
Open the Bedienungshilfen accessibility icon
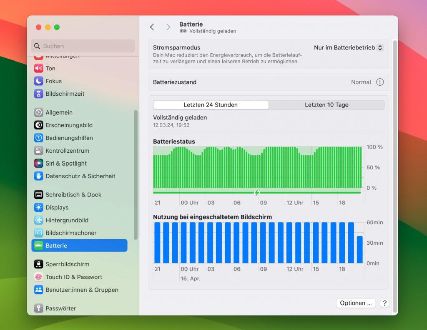(x=38, y=138)
